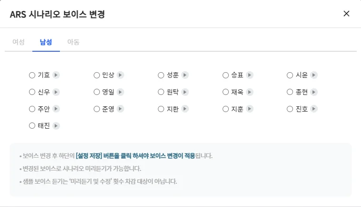Select the 남성 tab

click(x=46, y=42)
